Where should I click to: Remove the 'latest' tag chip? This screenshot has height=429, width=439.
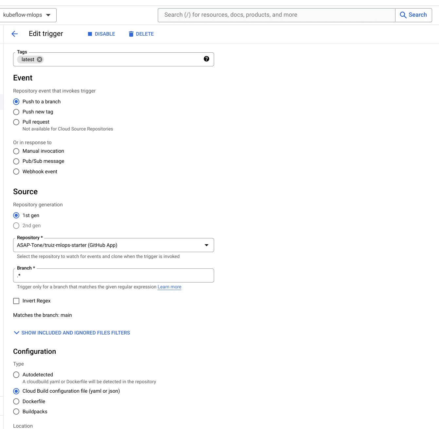tap(40, 60)
